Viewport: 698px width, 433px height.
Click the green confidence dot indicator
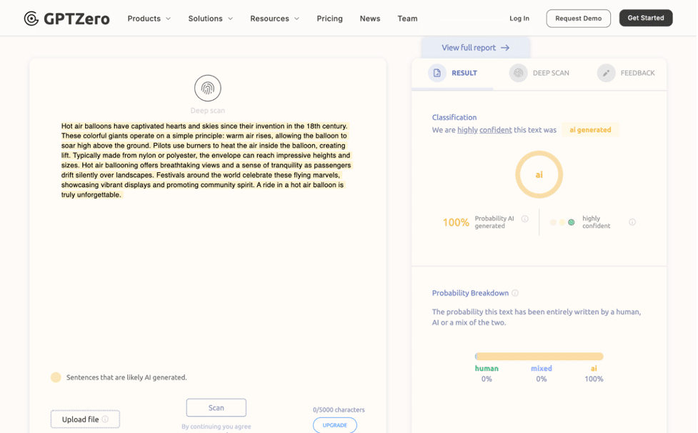(x=570, y=222)
